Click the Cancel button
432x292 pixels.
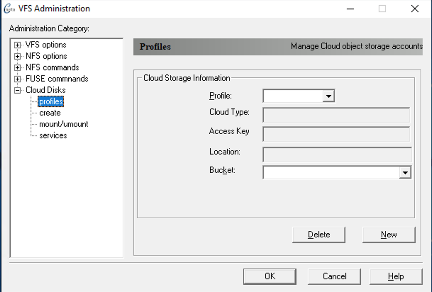(334, 276)
